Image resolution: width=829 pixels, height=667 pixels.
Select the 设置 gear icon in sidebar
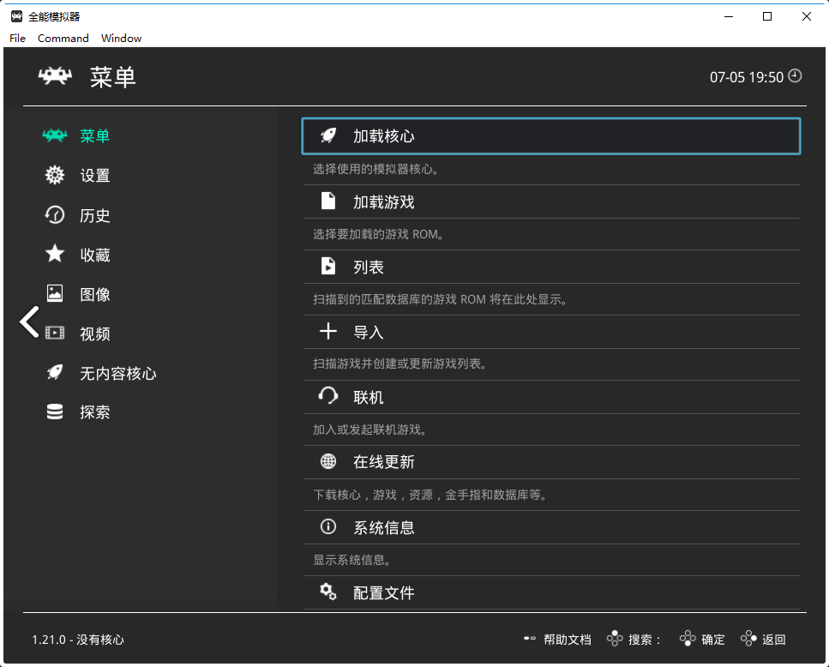pos(54,175)
